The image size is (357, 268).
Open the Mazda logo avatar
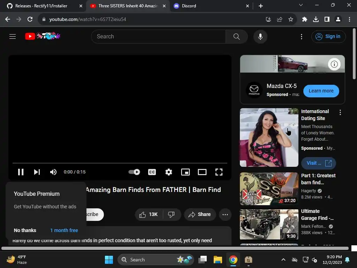click(x=254, y=90)
